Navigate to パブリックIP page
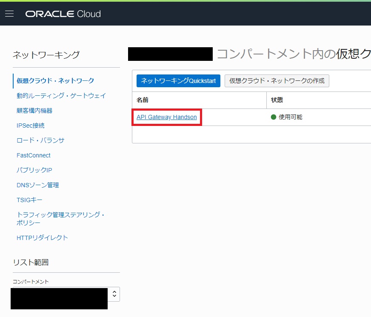 pos(34,170)
